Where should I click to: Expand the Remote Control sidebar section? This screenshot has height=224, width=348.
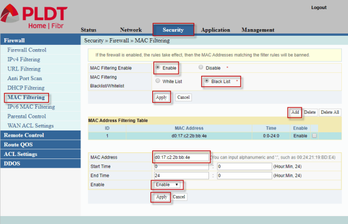pos(40,135)
